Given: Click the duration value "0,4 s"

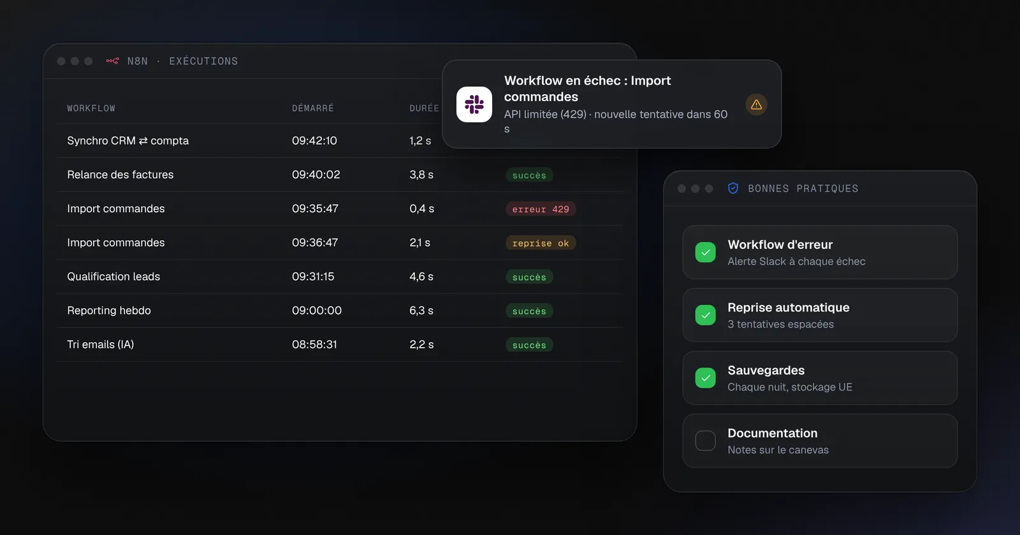Looking at the screenshot, I should (421, 209).
